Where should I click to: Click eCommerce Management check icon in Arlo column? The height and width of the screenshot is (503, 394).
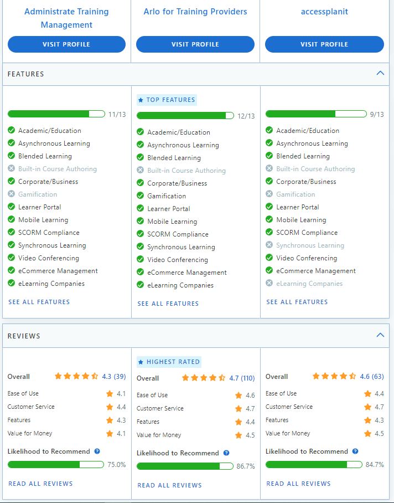pos(141,272)
